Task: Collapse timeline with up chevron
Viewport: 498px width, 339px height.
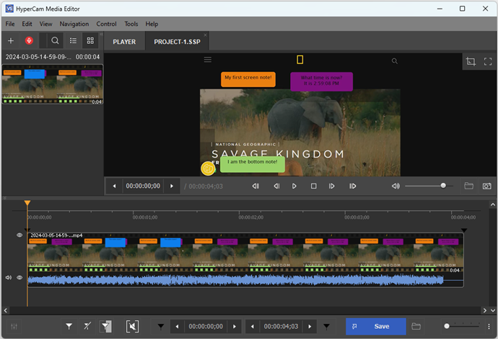Action: 493,204
